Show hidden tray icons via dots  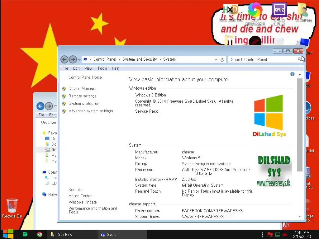pyautogui.click(x=262, y=235)
